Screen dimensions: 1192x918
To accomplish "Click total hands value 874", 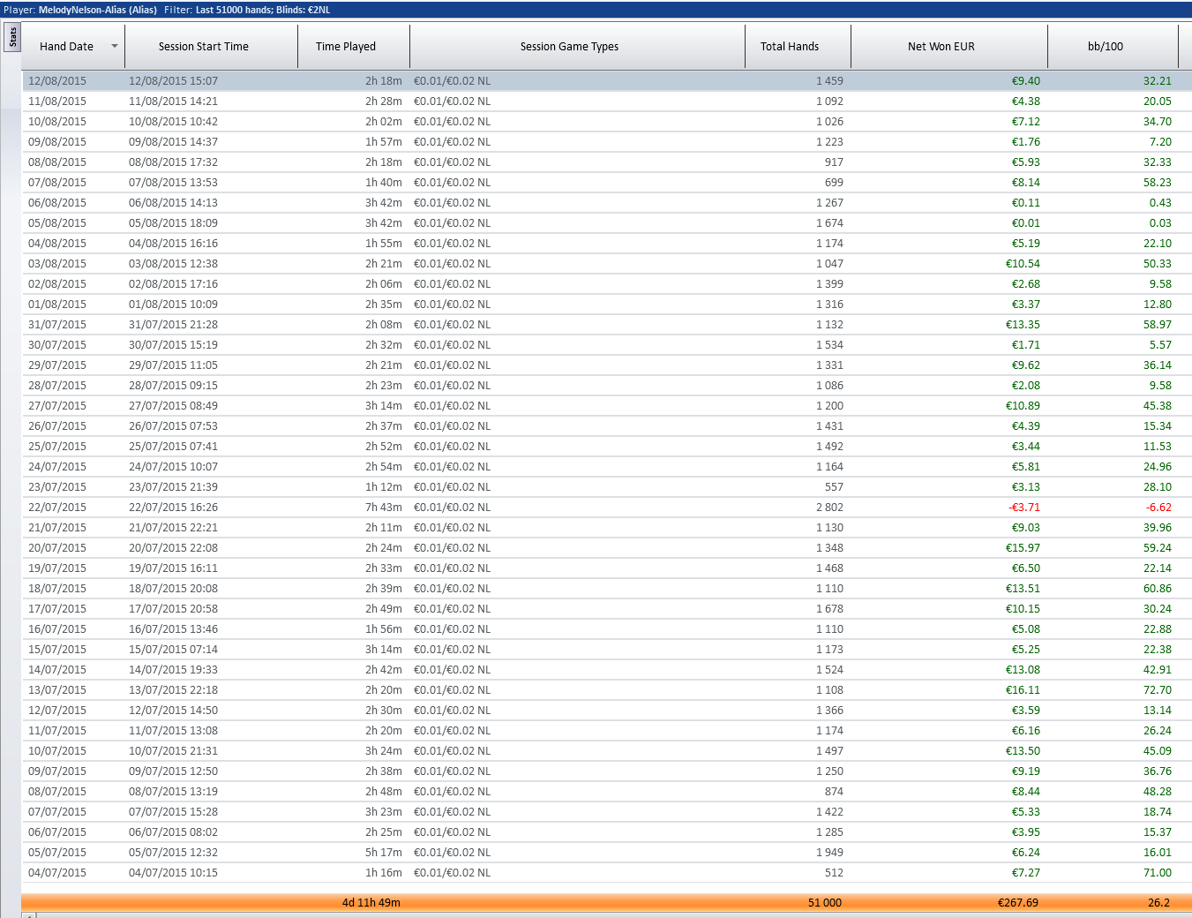I will [x=834, y=792].
